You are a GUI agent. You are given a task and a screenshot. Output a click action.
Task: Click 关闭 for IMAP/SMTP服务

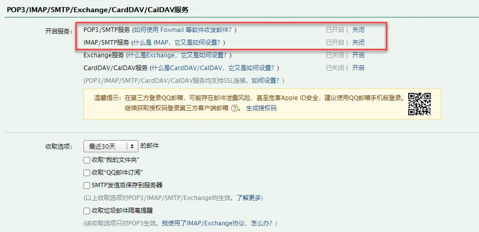[x=358, y=42]
